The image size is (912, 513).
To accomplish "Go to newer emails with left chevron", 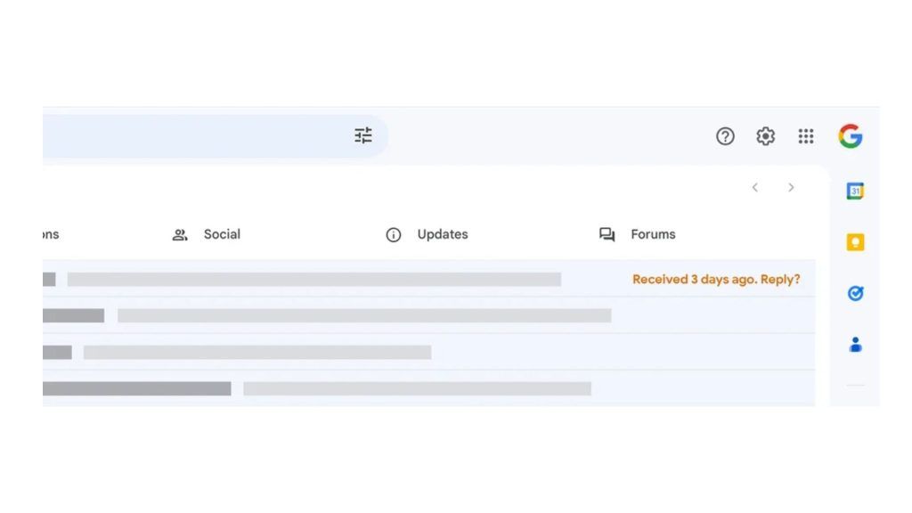I will point(755,188).
